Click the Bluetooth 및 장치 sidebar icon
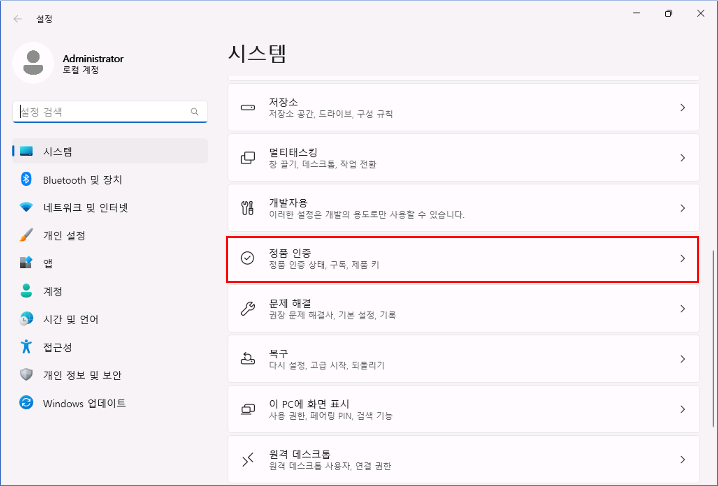This screenshot has height=486, width=718. pos(26,179)
